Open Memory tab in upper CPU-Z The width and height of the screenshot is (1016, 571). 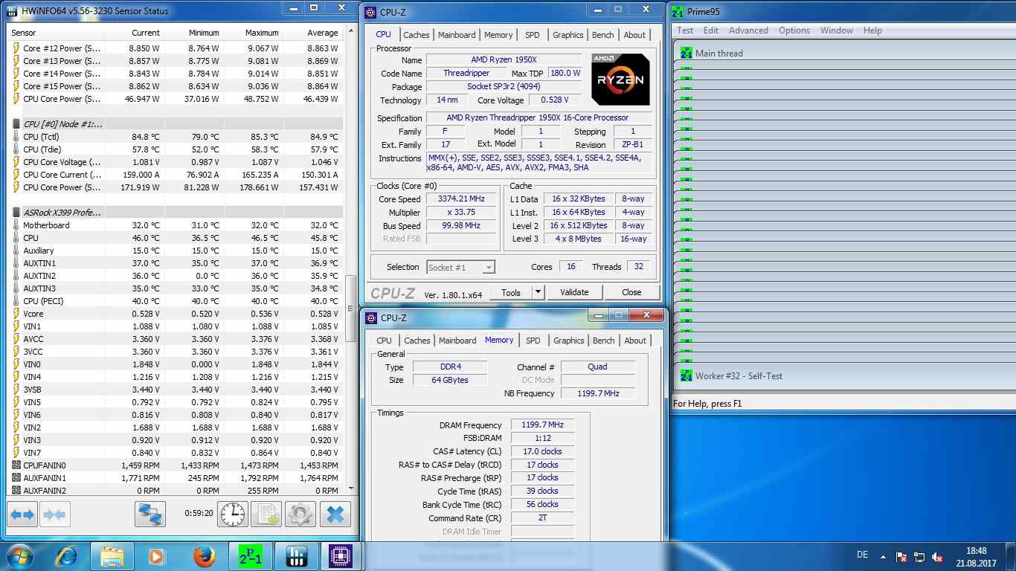(498, 35)
